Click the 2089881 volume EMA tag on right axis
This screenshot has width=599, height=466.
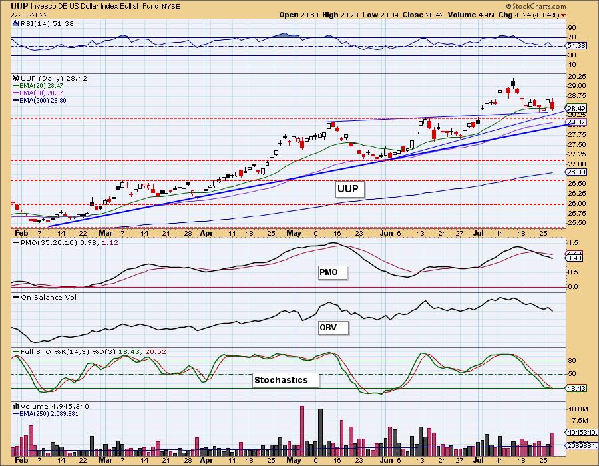pyautogui.click(x=581, y=445)
